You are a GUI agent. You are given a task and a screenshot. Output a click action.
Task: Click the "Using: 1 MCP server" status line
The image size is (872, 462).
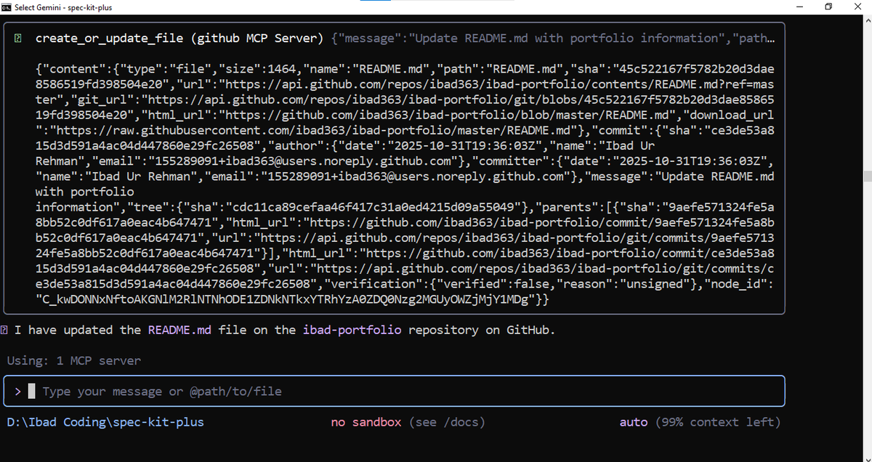[x=73, y=360]
